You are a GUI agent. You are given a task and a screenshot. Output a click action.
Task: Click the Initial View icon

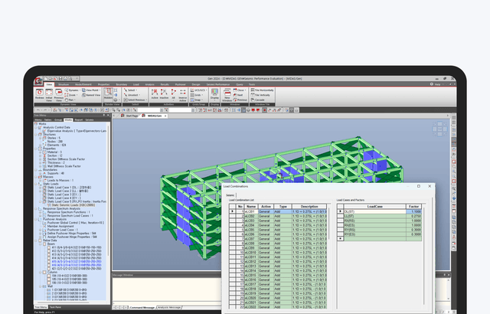[x=51, y=92]
